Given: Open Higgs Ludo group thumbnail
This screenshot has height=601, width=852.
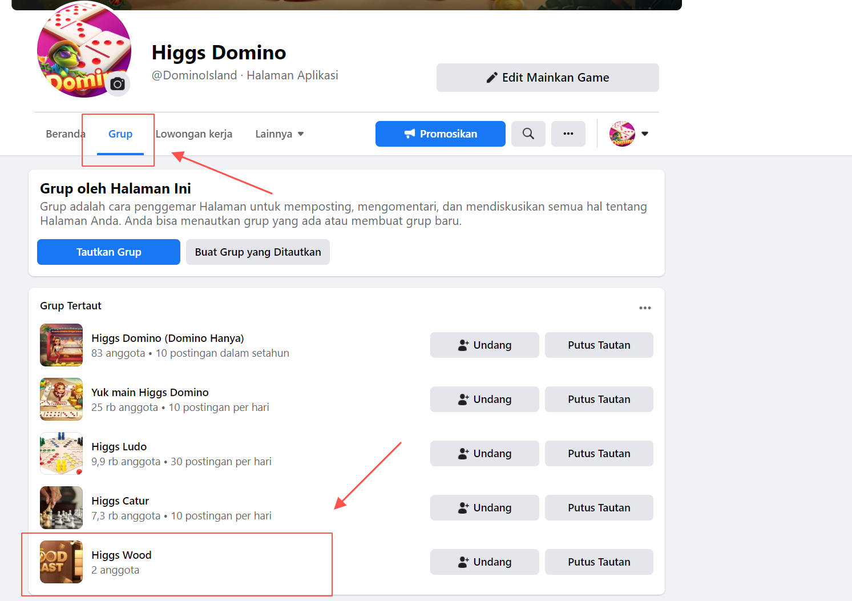Looking at the screenshot, I should coord(62,454).
